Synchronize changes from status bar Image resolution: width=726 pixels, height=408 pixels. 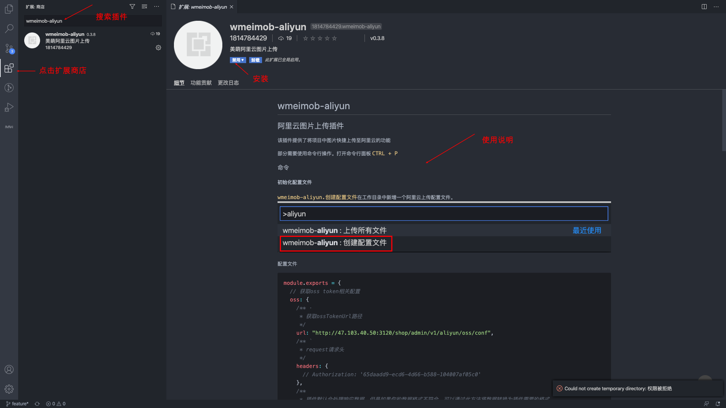[x=37, y=404]
